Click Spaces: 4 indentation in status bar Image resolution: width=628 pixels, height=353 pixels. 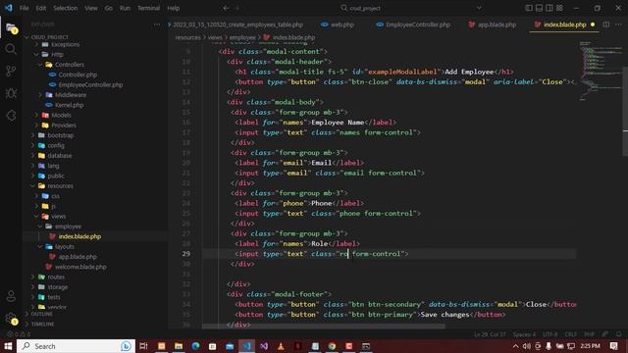tap(524, 334)
